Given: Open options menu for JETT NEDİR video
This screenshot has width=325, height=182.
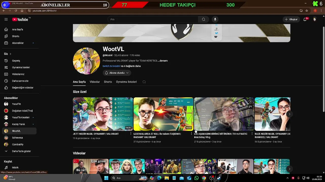Looking at the screenshot, I should (x=131, y=134).
